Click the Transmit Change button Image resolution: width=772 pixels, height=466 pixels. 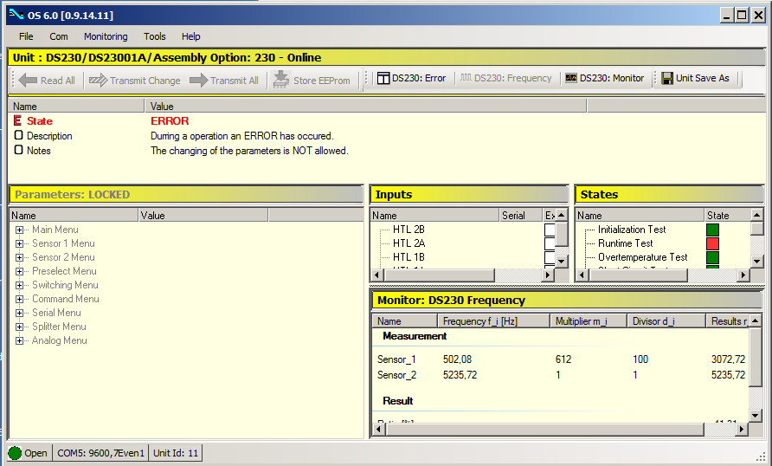click(x=134, y=80)
